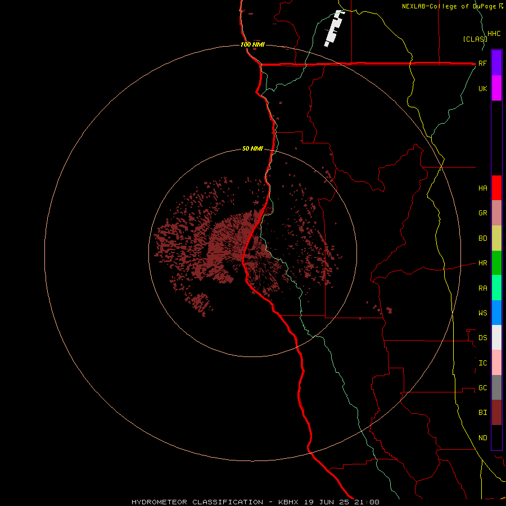Click the RA legend label
The height and width of the screenshot is (506, 506).
point(483,288)
